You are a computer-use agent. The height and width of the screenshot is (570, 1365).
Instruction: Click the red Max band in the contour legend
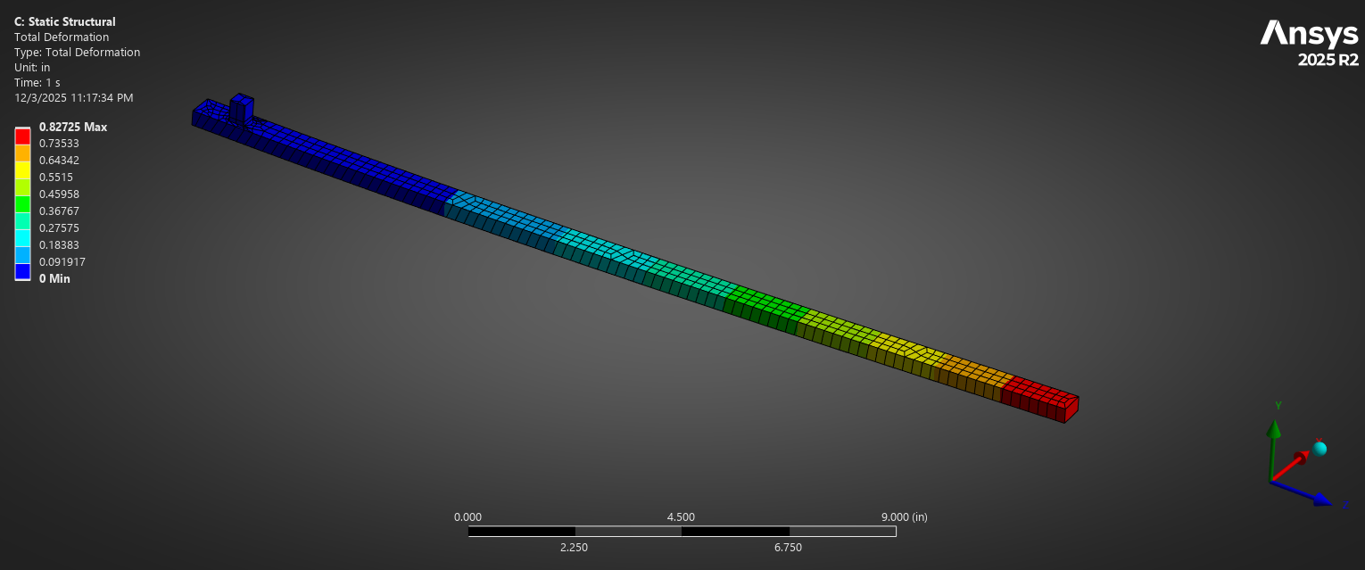(x=22, y=136)
